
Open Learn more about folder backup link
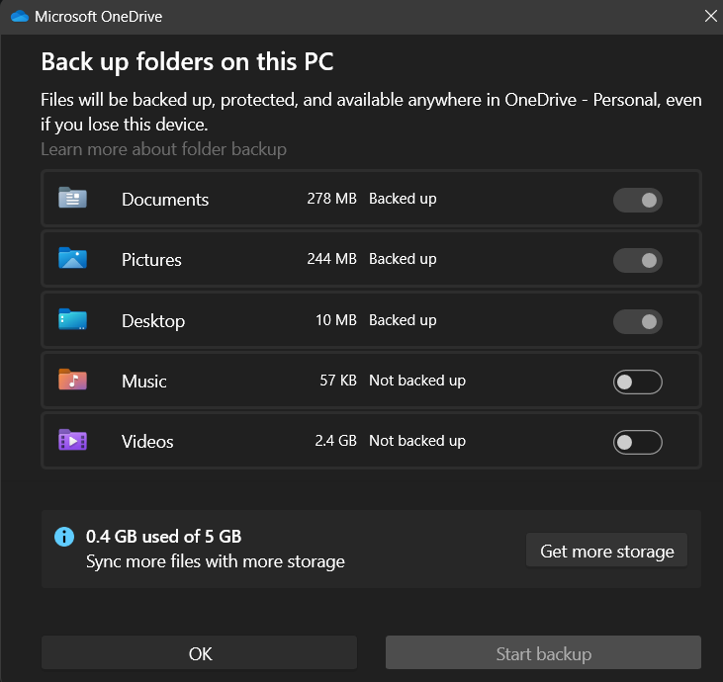click(163, 149)
